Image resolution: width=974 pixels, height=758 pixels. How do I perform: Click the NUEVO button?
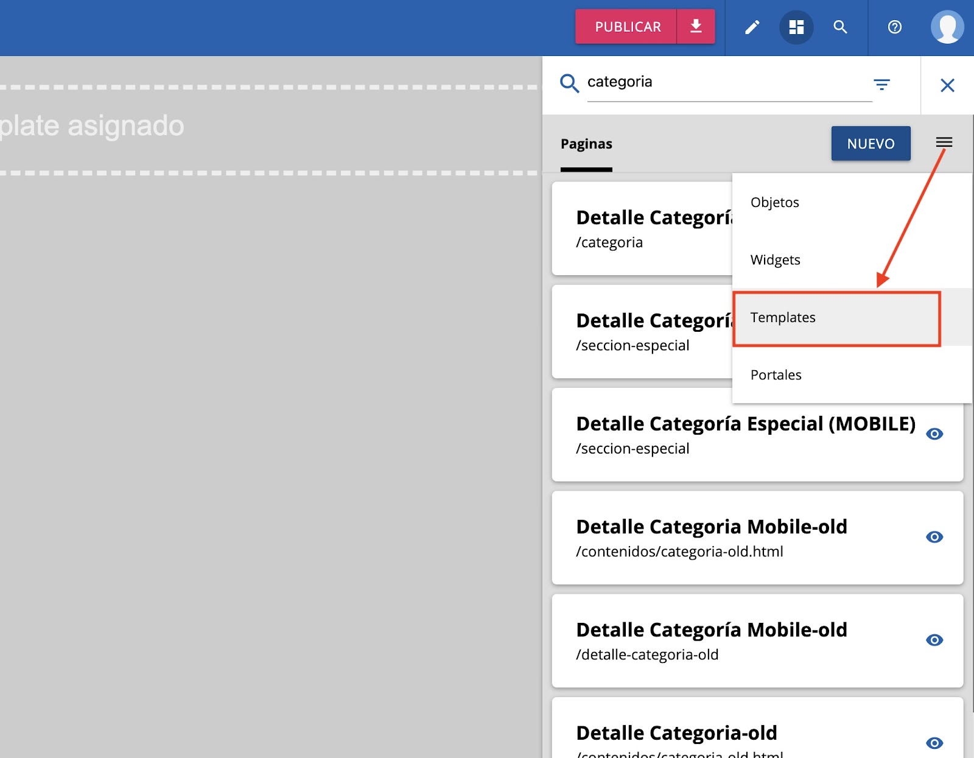point(871,144)
